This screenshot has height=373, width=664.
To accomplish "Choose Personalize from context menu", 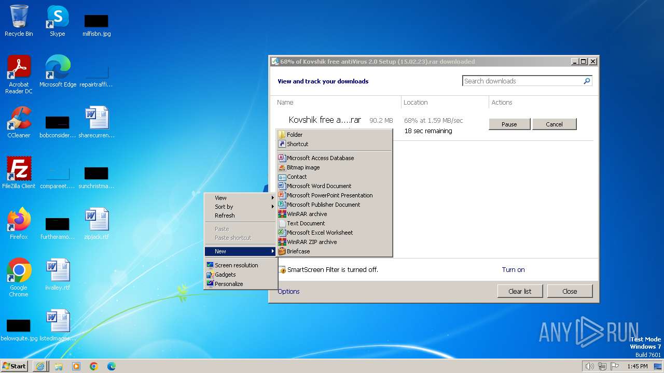I will (241, 284).
